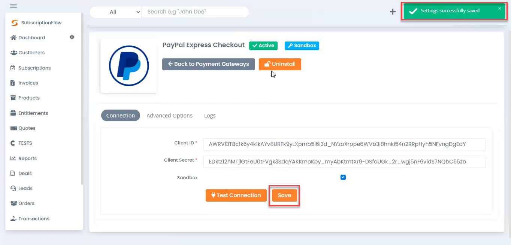Click the Dashboard home icon
The image size is (511, 245).
coord(13,37)
